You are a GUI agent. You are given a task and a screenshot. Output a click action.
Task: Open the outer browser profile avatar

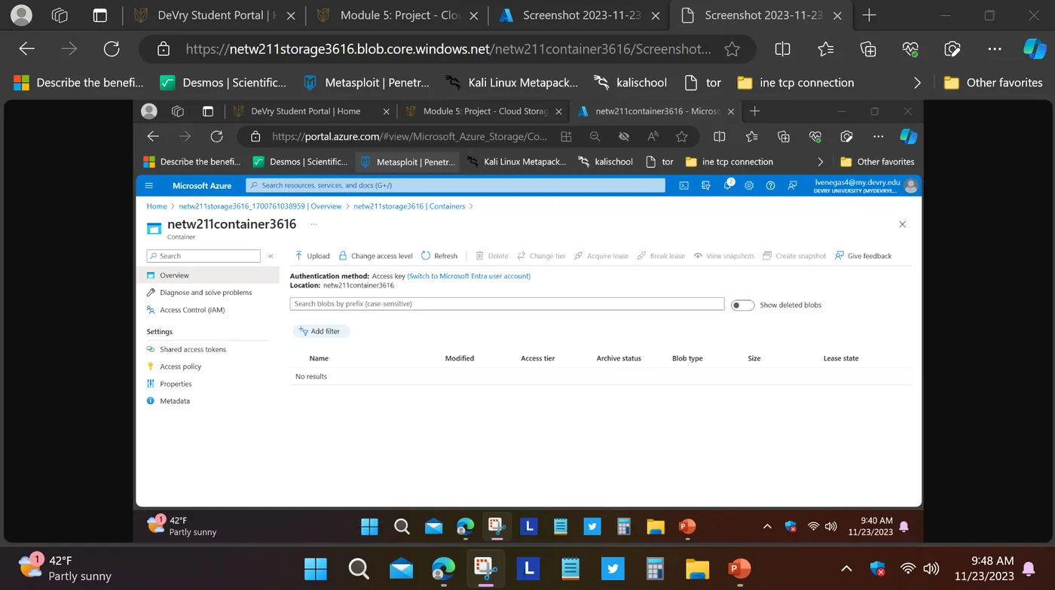23,15
